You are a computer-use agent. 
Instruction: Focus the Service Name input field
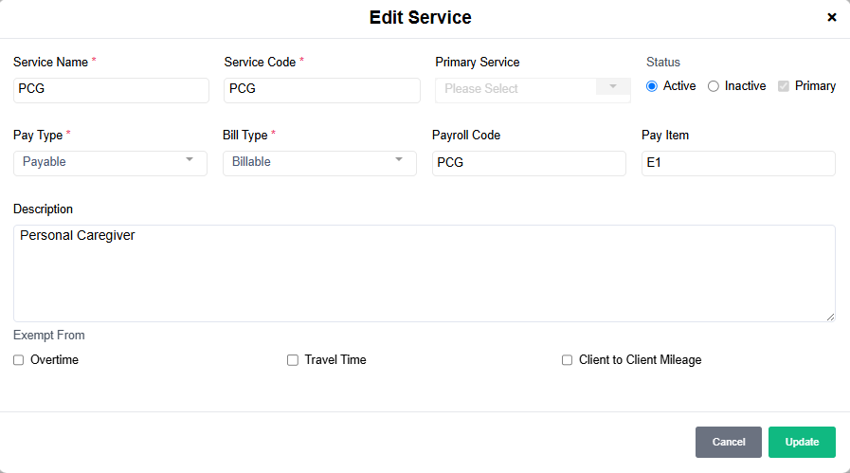point(111,90)
